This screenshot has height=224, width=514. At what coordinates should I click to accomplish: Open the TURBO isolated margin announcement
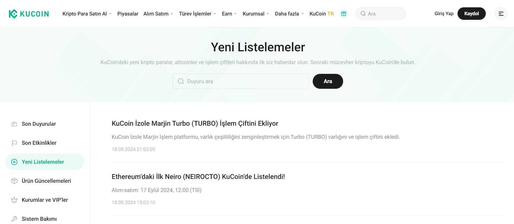pos(195,124)
